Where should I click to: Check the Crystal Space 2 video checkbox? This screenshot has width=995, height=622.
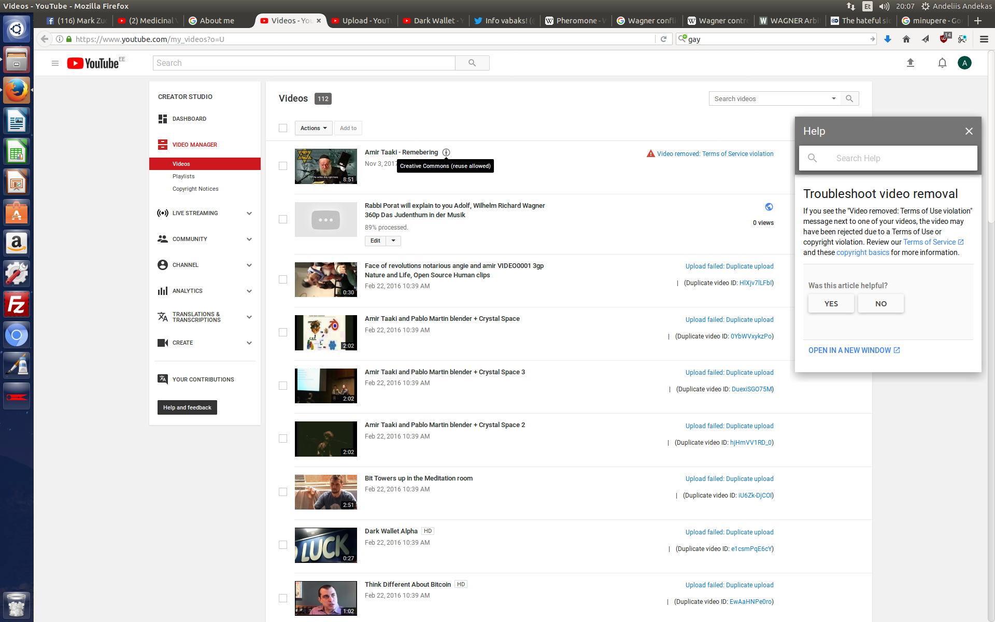click(283, 439)
